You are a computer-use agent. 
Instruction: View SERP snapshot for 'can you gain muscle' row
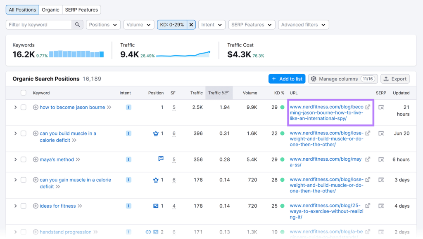tap(381, 180)
